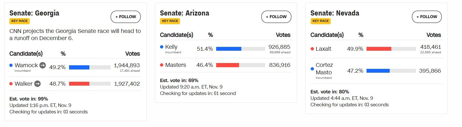Select the candidate name Cortez Masto
Image resolution: width=462 pixels, height=127 pixels.
(324, 69)
